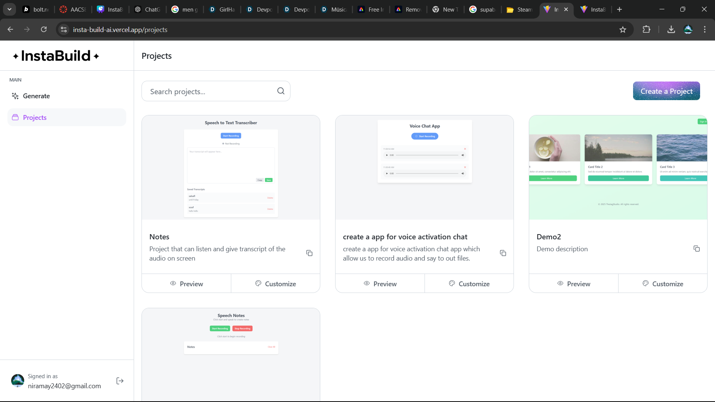The height and width of the screenshot is (402, 715).
Task: Click the Demo2 card copy icon
Action: (x=696, y=249)
